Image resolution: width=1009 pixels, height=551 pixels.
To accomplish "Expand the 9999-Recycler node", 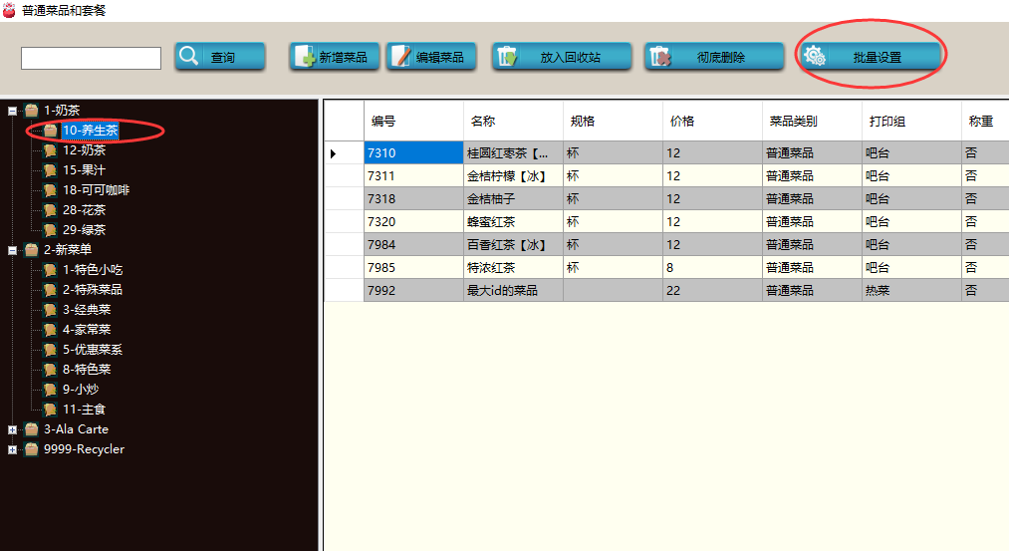I will point(12,449).
